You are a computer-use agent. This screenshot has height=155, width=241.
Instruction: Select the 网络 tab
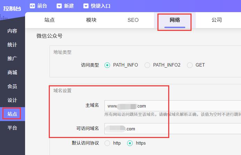point(175,20)
